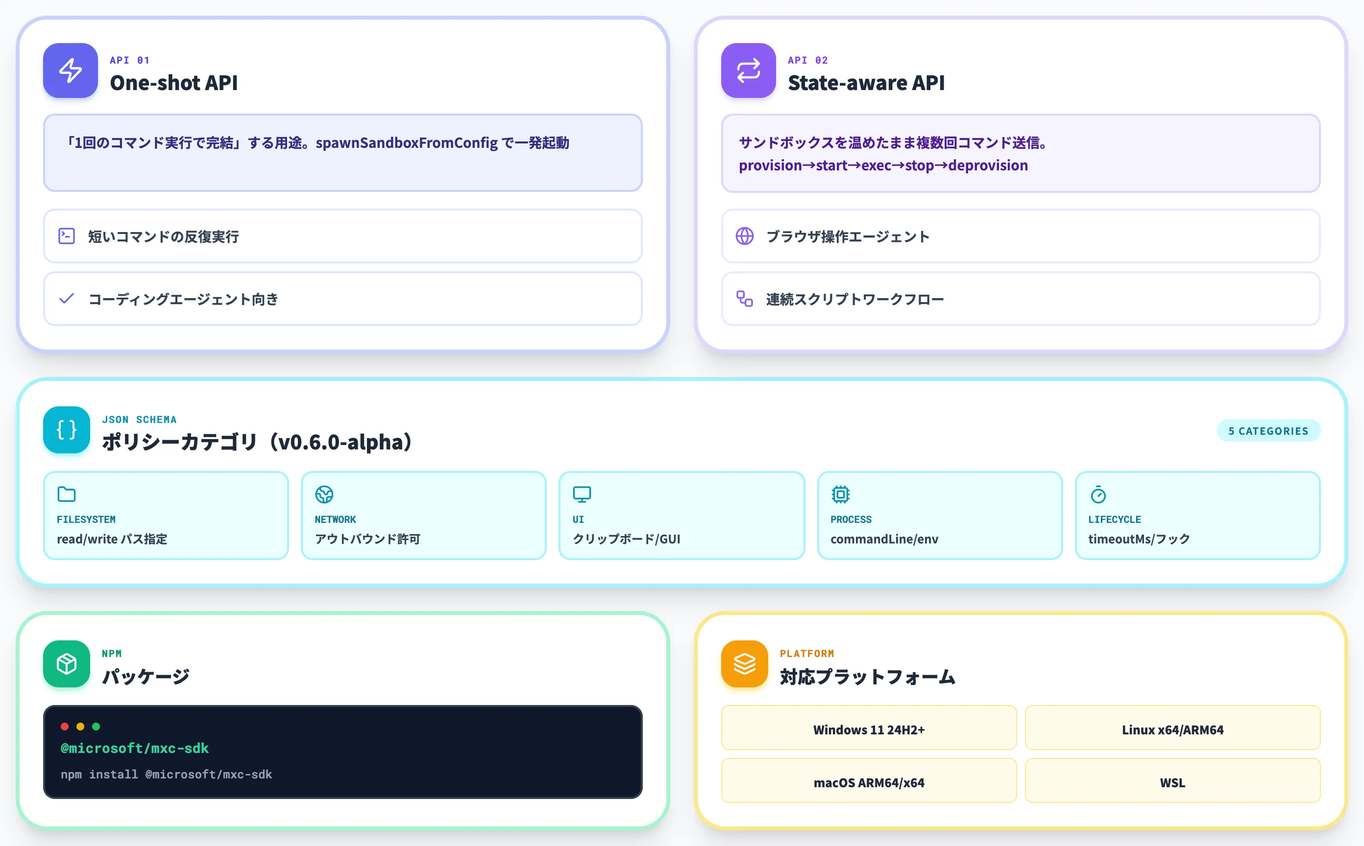1364x846 pixels.
Task: Click the network globe icon in NETWORK card
Action: point(324,494)
